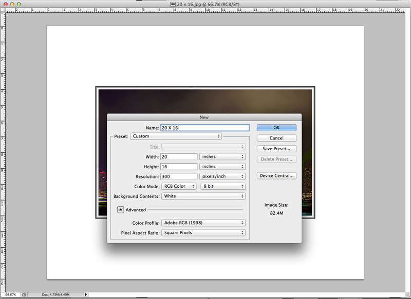This screenshot has height=299, width=411.
Task: Click the Device Central button
Action: [x=276, y=176]
